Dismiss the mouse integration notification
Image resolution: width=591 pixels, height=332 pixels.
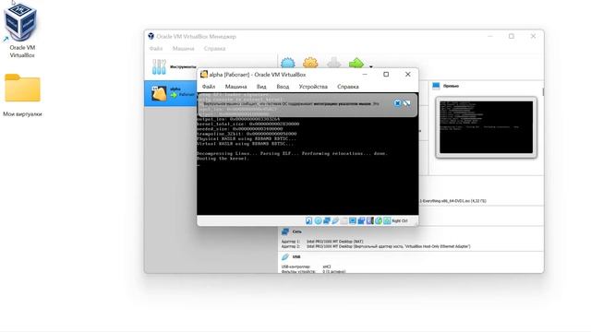[397, 102]
